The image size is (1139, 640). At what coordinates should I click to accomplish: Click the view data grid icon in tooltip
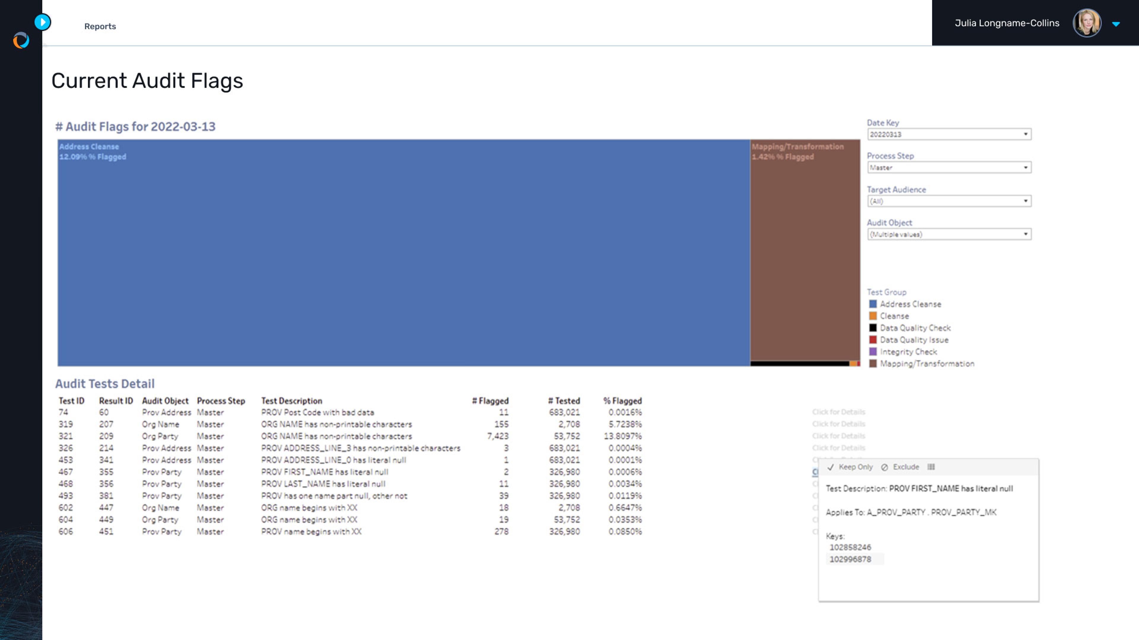(x=931, y=467)
